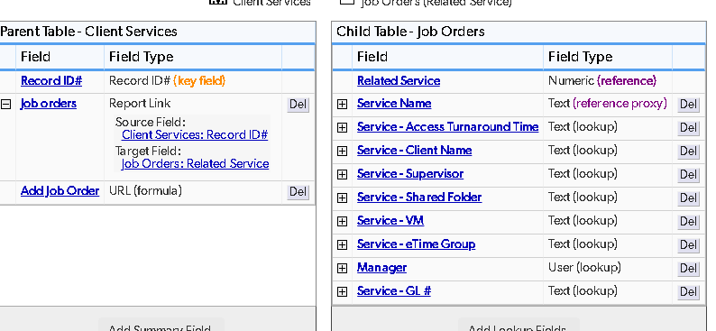Open the Add Job Order field link

click(60, 191)
